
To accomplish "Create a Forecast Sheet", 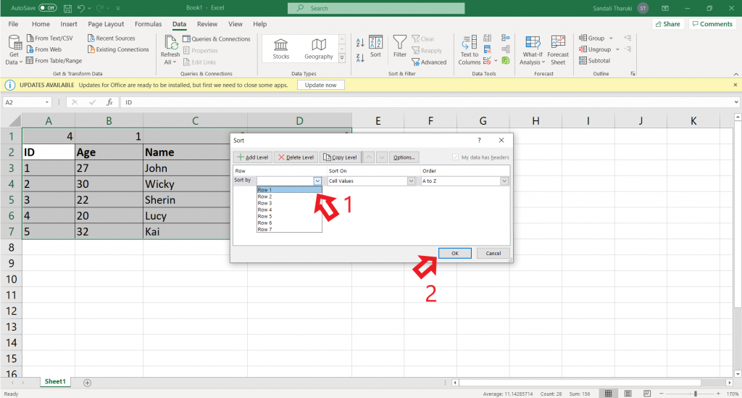I will coord(558,50).
